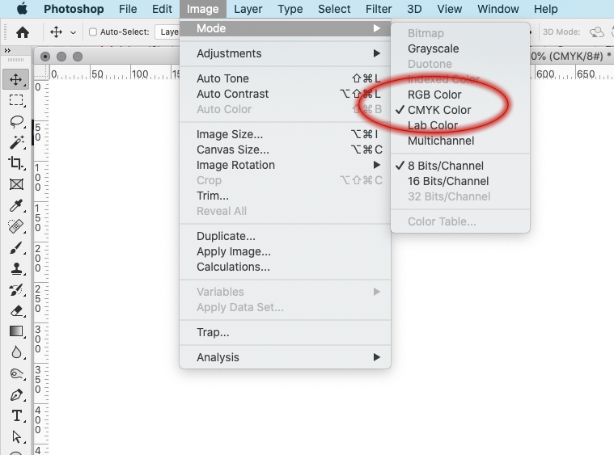
Task: Click the 3D Mode orbit icon
Action: [596, 32]
